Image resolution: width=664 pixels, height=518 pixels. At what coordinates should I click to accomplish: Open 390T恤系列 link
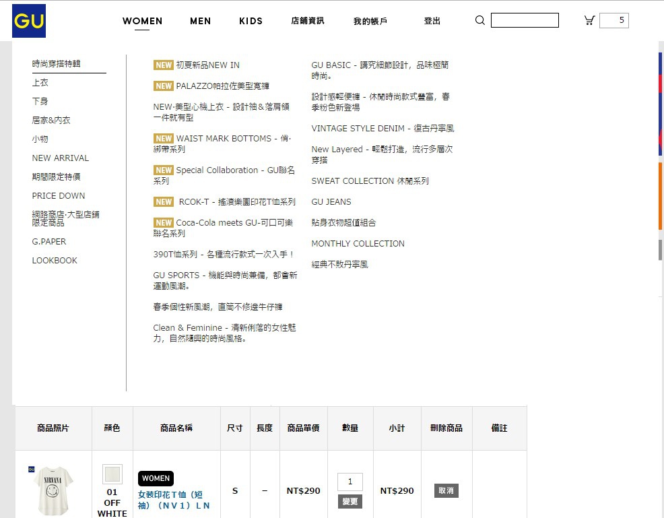tap(224, 254)
